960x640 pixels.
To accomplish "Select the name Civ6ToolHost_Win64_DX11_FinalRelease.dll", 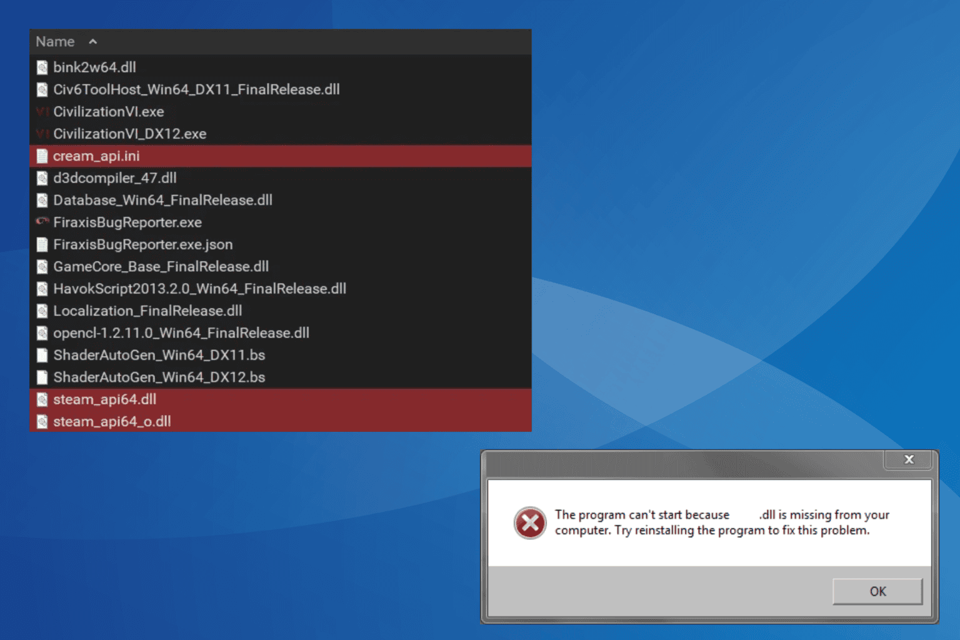I will [196, 90].
